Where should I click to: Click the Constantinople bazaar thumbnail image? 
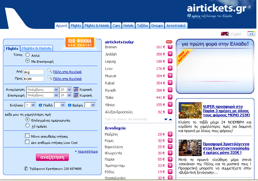190,148
